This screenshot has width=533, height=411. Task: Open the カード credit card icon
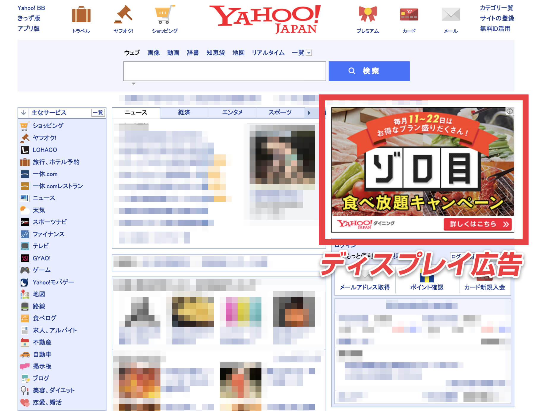pos(409,15)
